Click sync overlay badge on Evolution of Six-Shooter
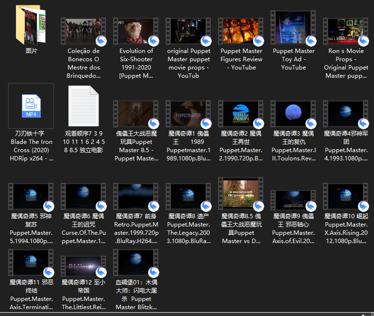This screenshot has width=374, height=316. click(x=153, y=41)
